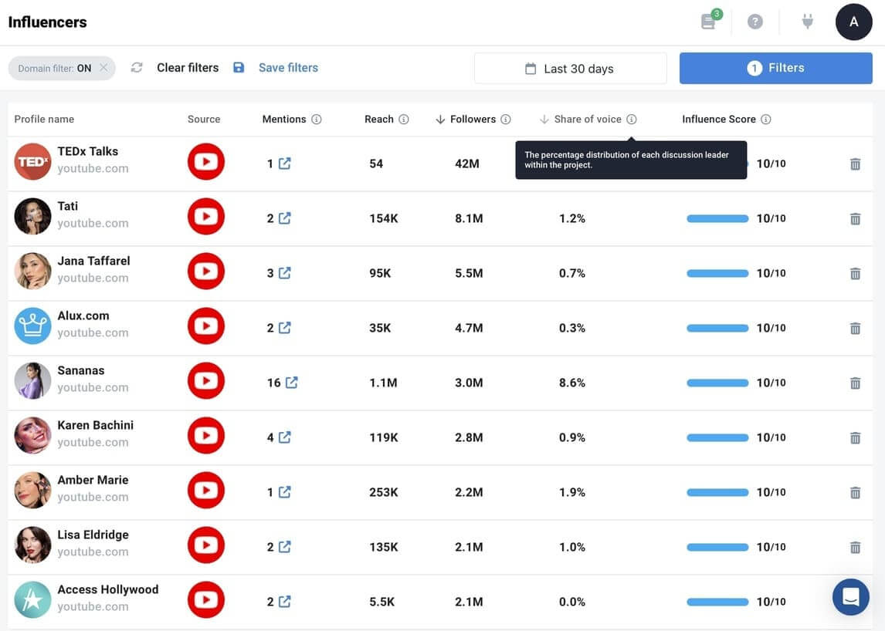Viewport: 885px width, 631px height.
Task: Open the chat support widget
Action: 851,596
